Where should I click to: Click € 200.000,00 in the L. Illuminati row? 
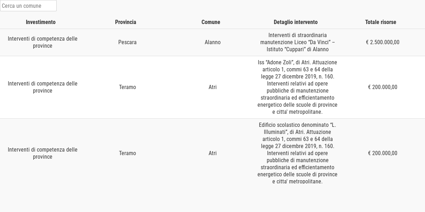382,153
